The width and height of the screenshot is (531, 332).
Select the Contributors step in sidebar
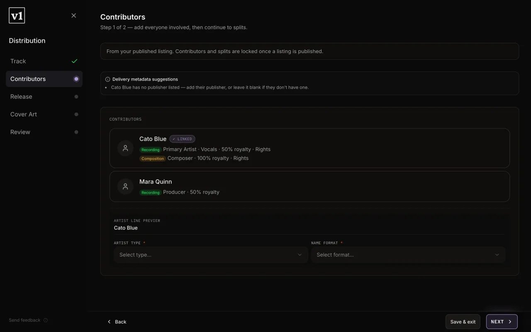44,79
